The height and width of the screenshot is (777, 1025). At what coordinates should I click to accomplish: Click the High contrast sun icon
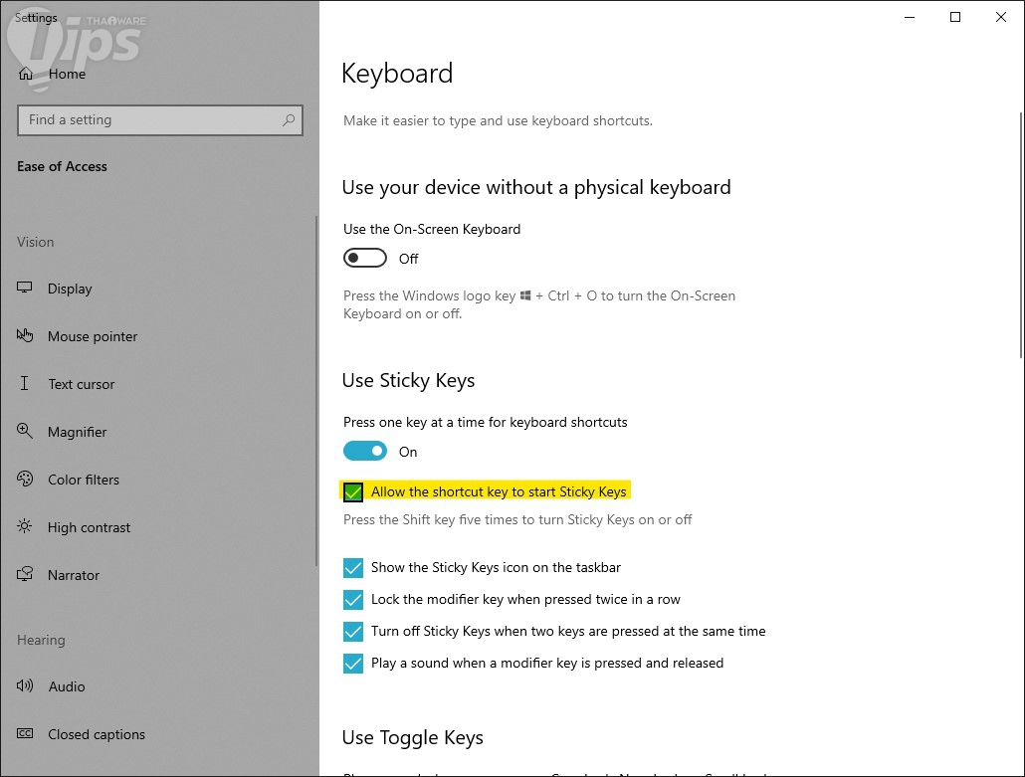click(x=26, y=527)
